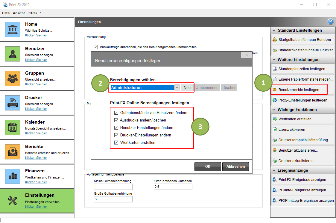Viewport: 336px width, 223px height.
Task: Click the Startguthaben für neue Benutzer icon
Action: (x=275, y=39)
